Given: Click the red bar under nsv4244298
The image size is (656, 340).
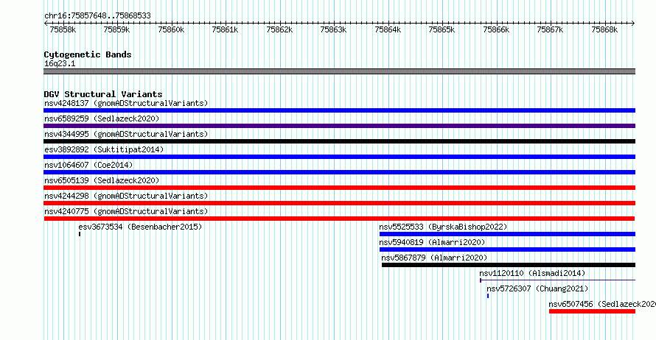Looking at the screenshot, I should point(339,203).
